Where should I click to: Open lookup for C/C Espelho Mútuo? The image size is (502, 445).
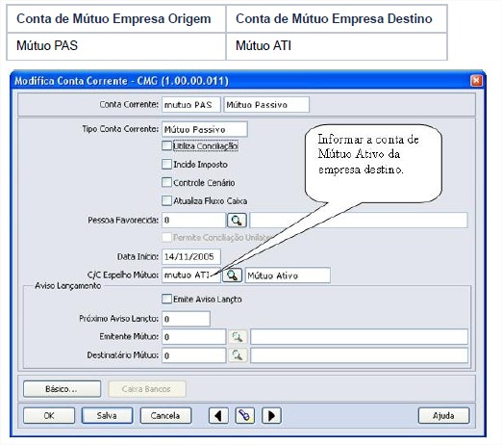point(232,275)
